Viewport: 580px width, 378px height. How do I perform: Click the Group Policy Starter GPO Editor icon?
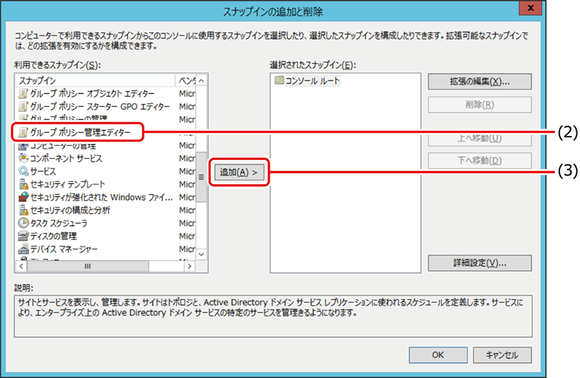(x=23, y=106)
